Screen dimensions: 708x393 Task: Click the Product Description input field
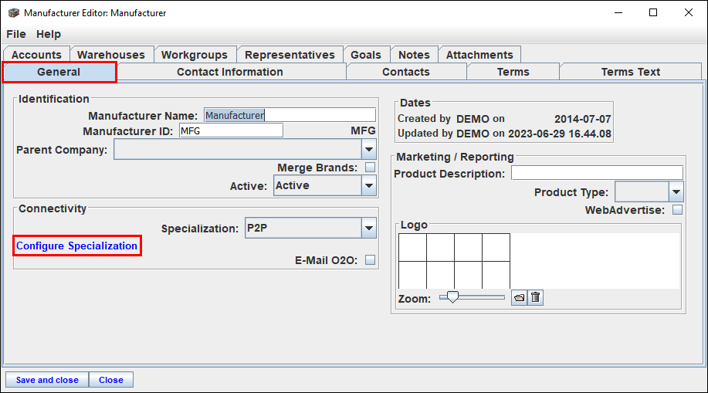pos(597,173)
